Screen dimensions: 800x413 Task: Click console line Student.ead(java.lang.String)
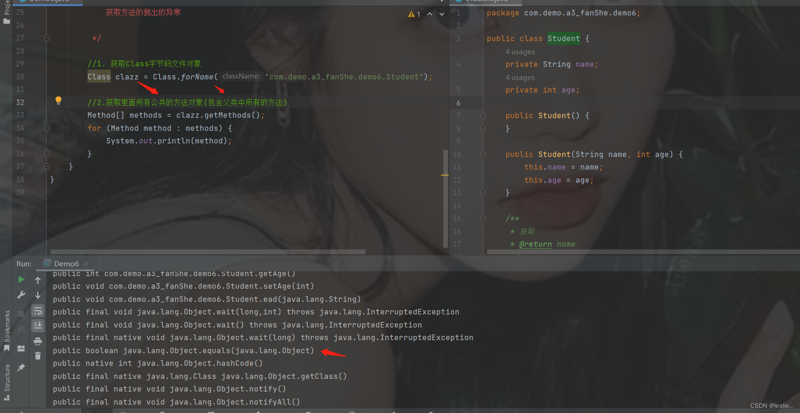pyautogui.click(x=207, y=299)
